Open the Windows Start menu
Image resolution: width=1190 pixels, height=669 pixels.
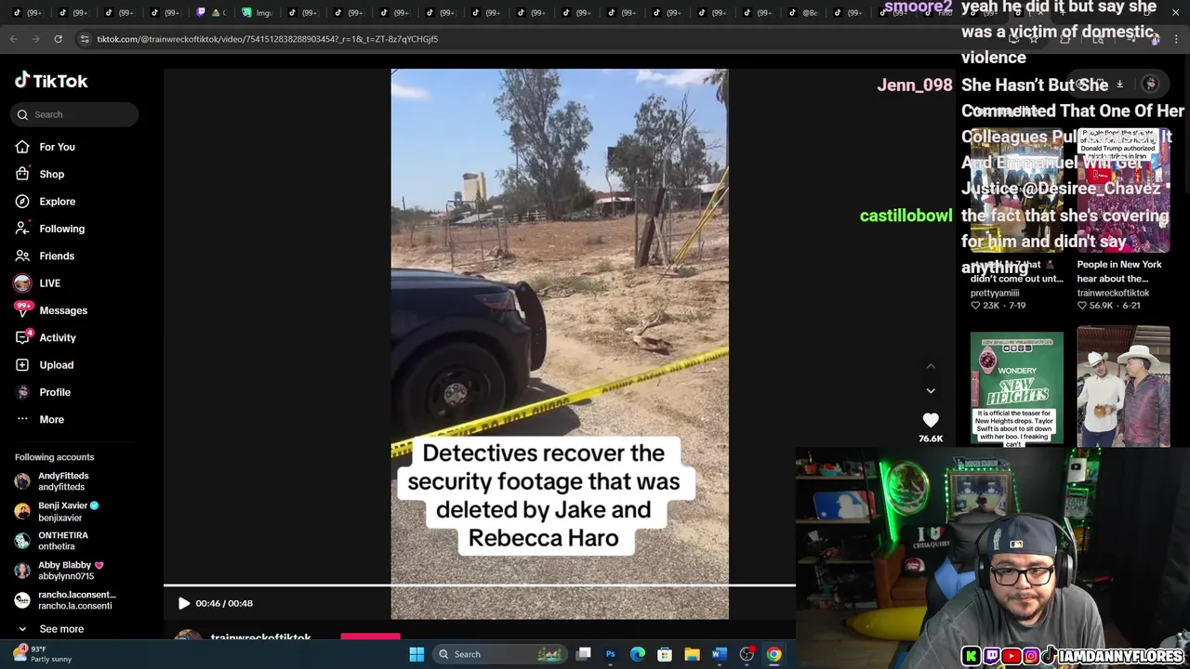point(416,654)
